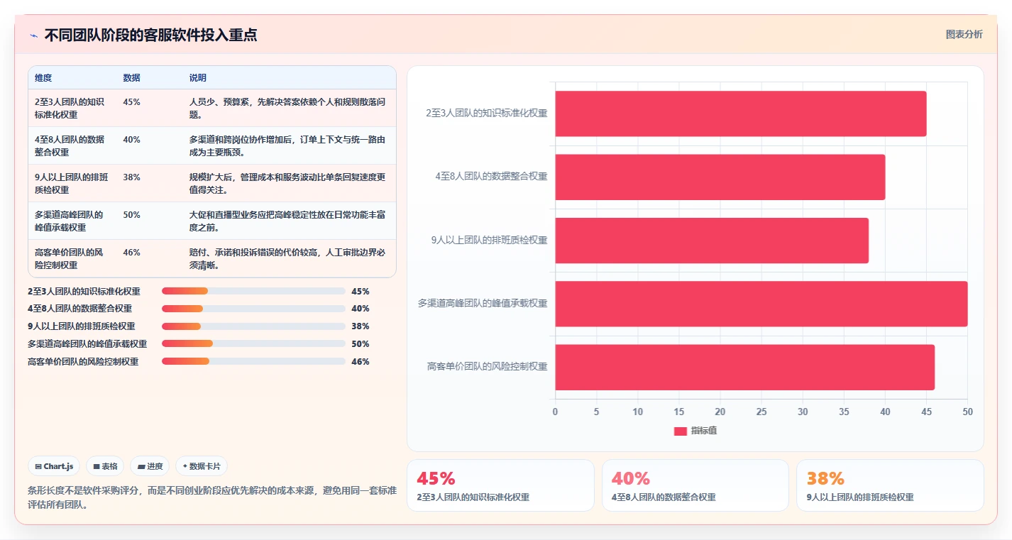Select table cell 9人以上团队的排班质检权重
The image size is (1012, 540).
coord(72,183)
